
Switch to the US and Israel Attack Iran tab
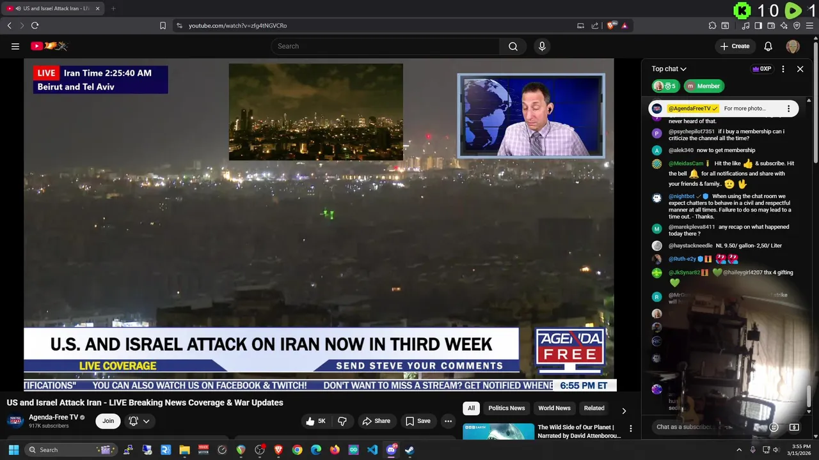53,8
